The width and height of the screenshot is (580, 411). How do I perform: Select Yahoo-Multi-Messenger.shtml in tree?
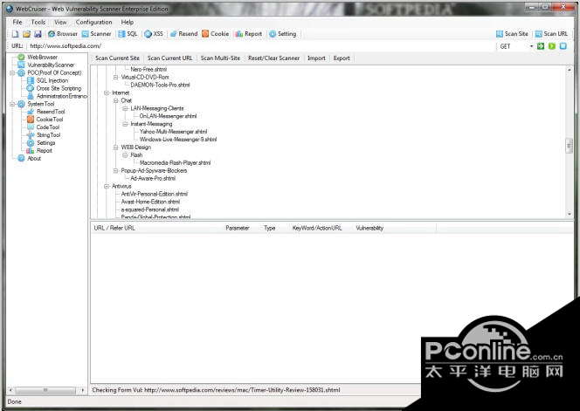(x=173, y=132)
